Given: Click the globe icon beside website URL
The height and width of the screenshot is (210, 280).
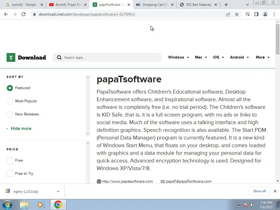Looking at the screenshot, I should click(99, 182).
